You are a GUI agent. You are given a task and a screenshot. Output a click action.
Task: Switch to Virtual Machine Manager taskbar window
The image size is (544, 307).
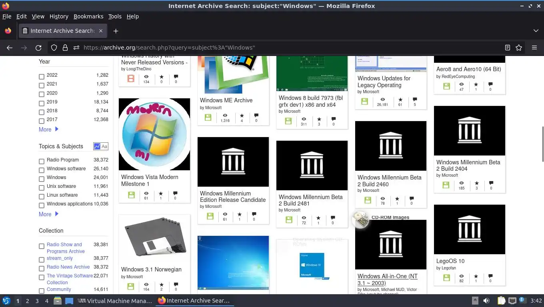(x=115, y=301)
